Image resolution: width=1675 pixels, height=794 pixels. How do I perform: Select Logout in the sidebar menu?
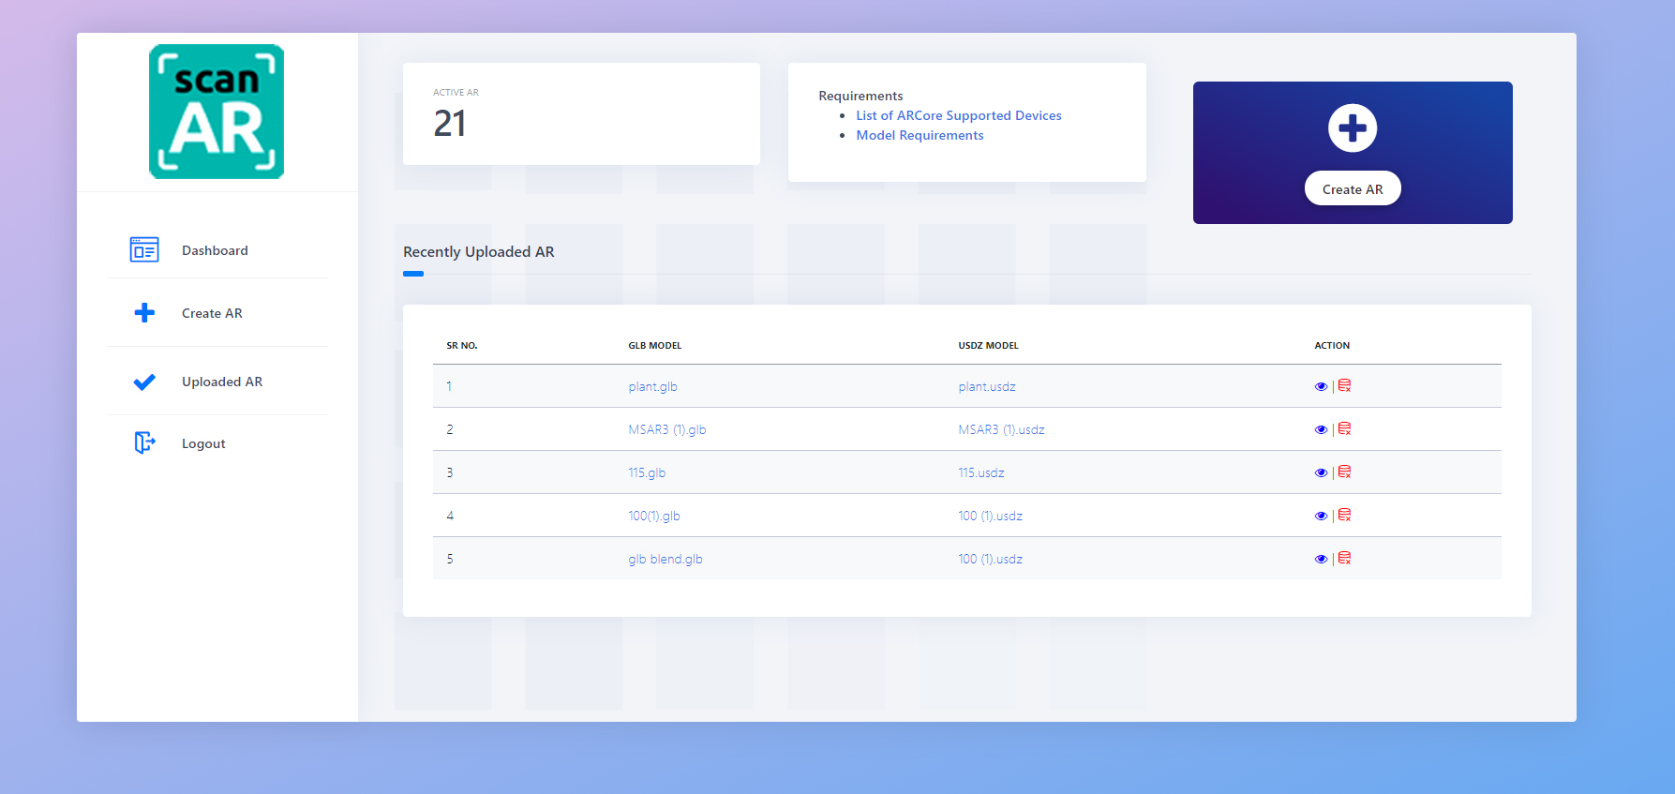coord(203,443)
